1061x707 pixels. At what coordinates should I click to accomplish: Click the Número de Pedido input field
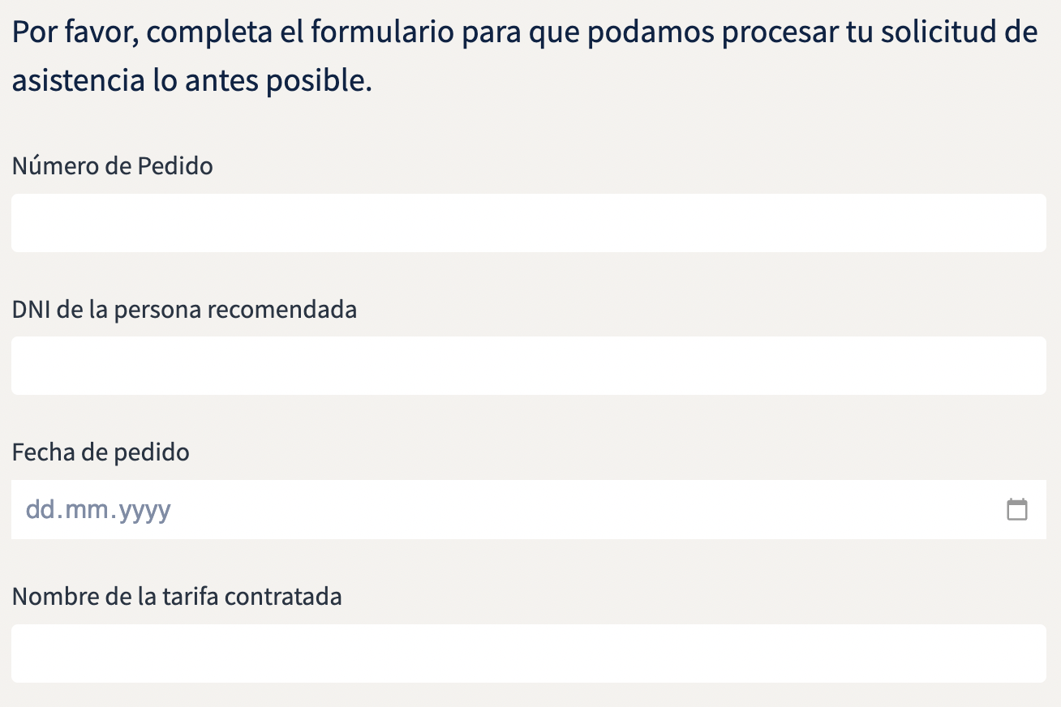529,223
